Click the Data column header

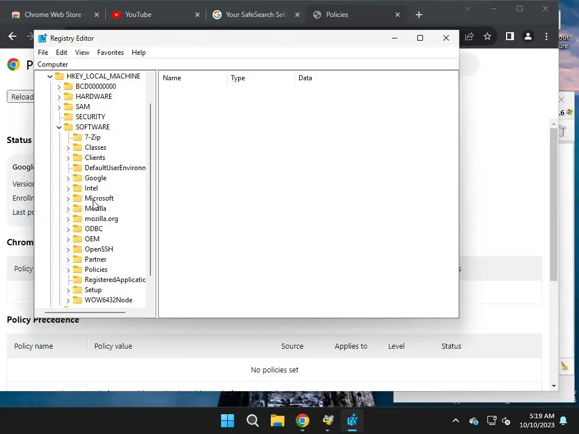pyautogui.click(x=376, y=78)
